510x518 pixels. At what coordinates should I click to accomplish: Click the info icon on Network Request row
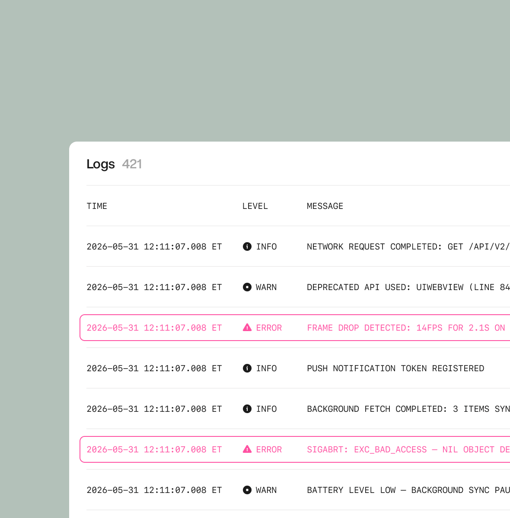[x=247, y=246]
